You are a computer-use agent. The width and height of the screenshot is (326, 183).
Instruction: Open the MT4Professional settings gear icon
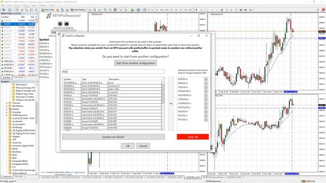click(x=60, y=24)
